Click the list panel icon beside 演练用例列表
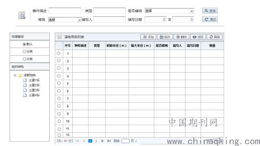 click(59, 37)
